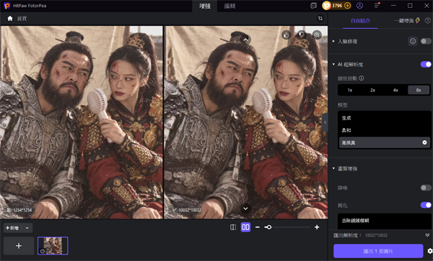Select 4x scale factor
Image resolution: width=433 pixels, height=261 pixels.
pyautogui.click(x=395, y=90)
